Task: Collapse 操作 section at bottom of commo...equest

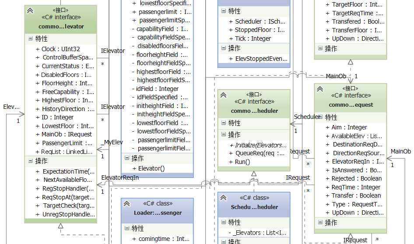Action: 320,222
